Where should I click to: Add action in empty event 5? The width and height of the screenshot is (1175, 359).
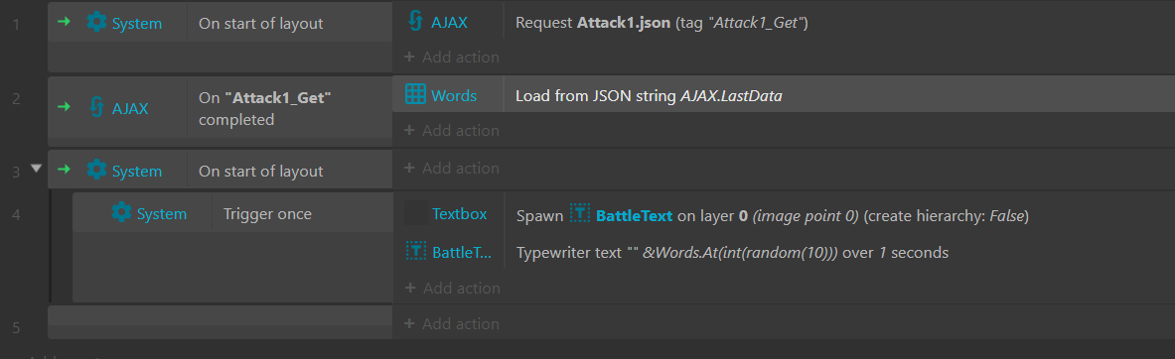452,324
